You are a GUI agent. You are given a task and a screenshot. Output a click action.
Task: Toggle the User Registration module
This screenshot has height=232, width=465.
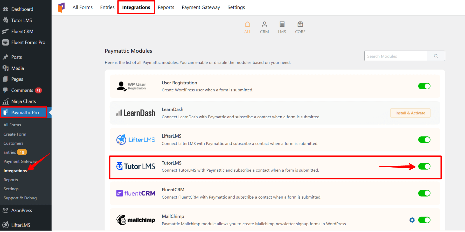[x=424, y=86]
